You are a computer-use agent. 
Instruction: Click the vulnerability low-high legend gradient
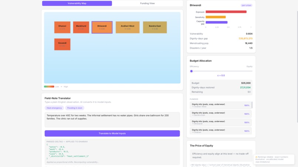click(49, 87)
